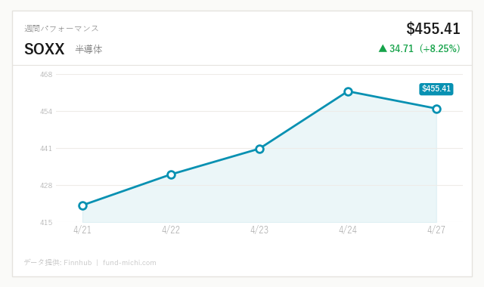
Task: Click the blue $455.41 chart price tag
Action: [x=436, y=89]
